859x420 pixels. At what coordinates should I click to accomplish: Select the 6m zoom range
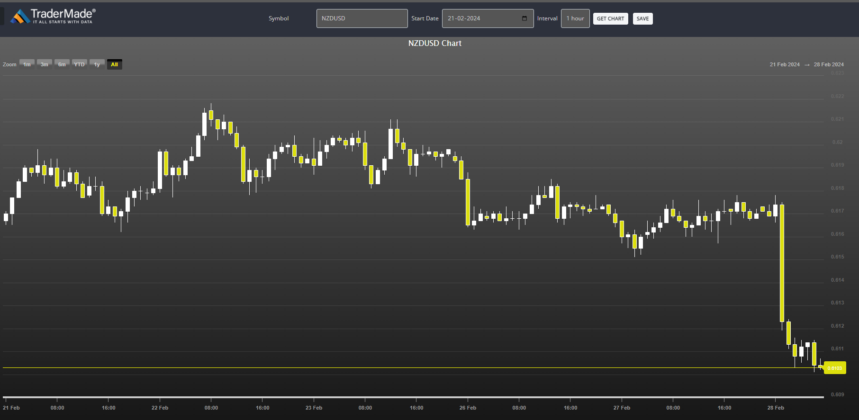62,64
